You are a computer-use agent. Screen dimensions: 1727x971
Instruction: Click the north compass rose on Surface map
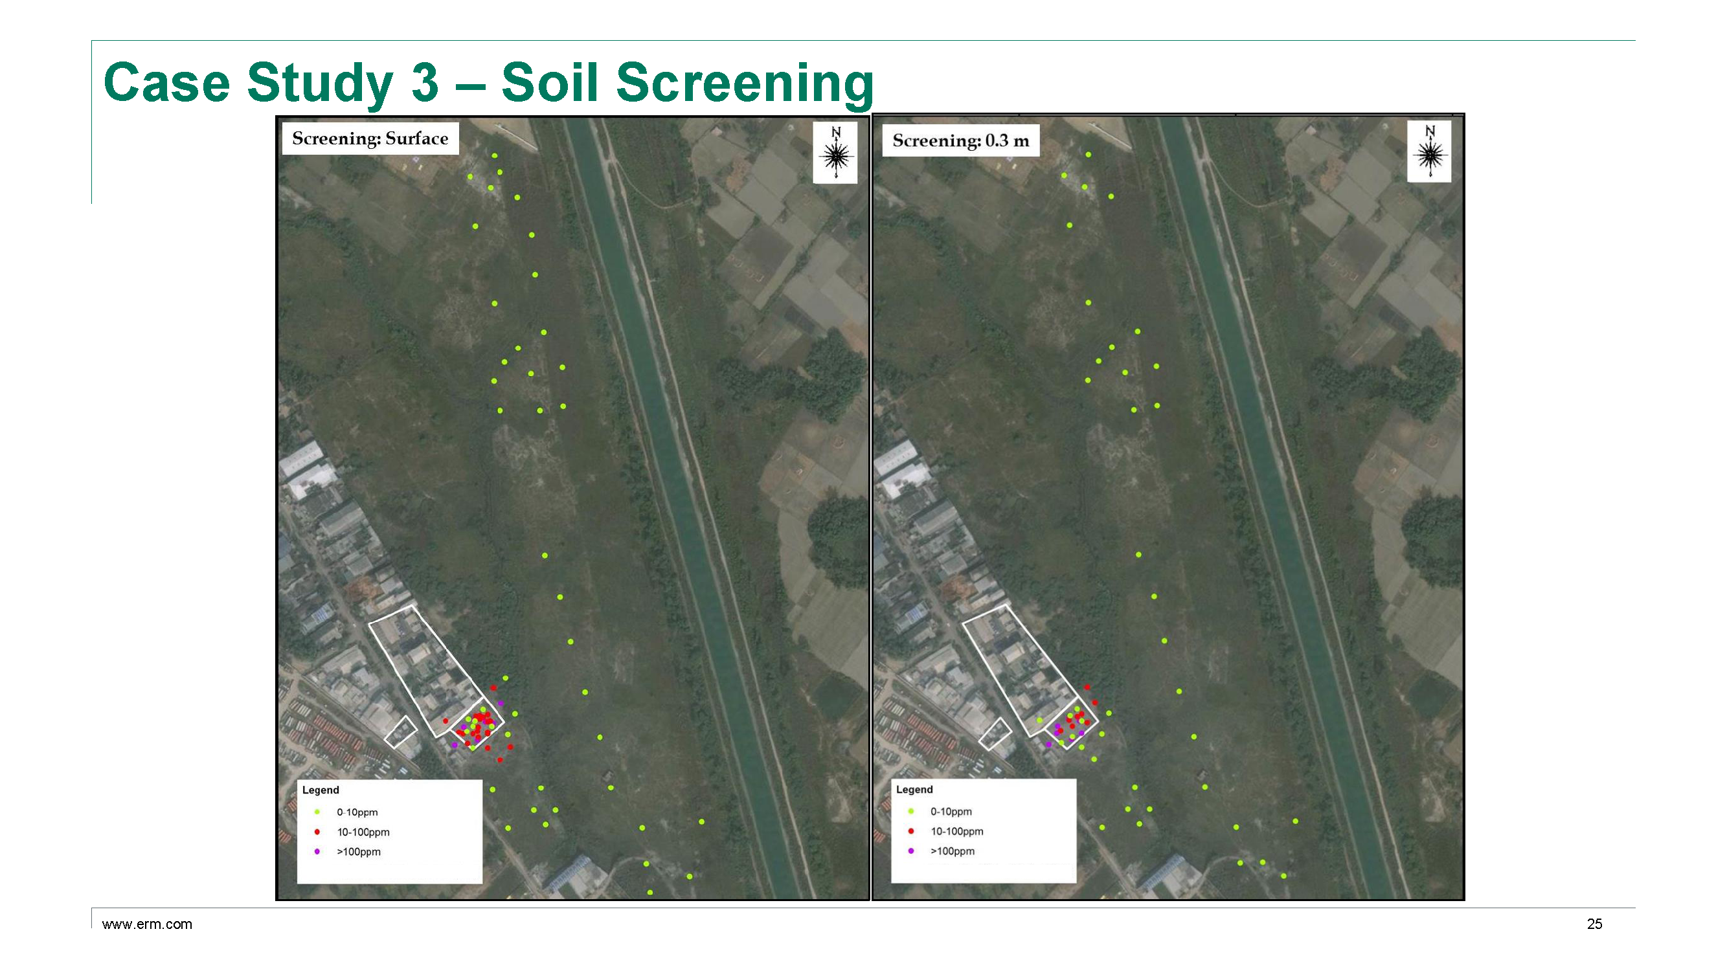[835, 153]
